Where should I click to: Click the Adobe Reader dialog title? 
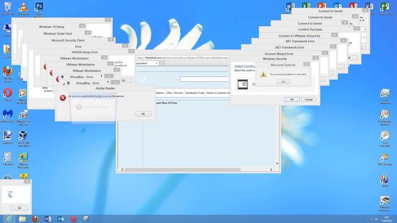[x=105, y=88]
